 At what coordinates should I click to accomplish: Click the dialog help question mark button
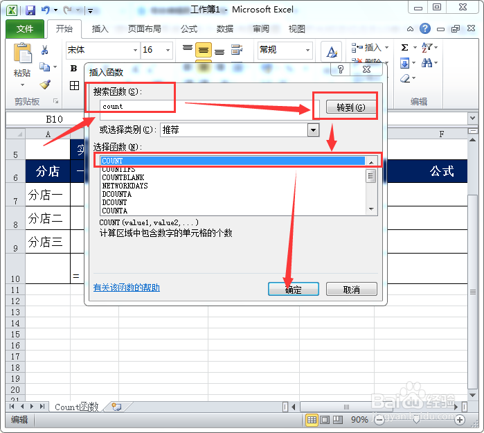[340, 69]
